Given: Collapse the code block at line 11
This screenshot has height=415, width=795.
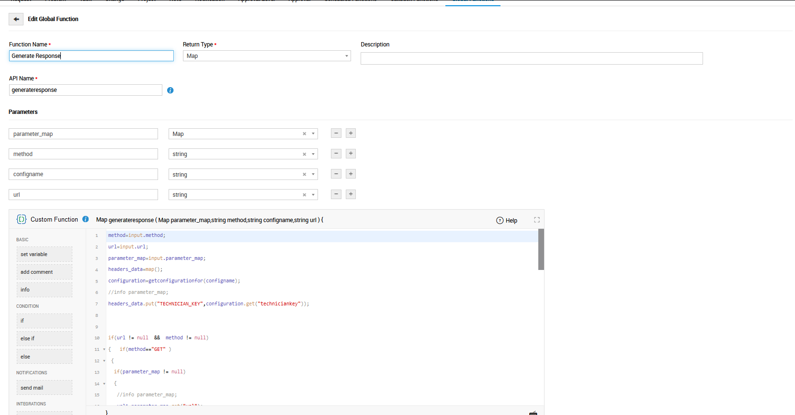Looking at the screenshot, I should click(104, 349).
